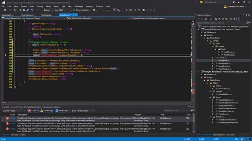Expand the References node under CSharp project
Screen dimensions: 252x141
coord(201,32)
